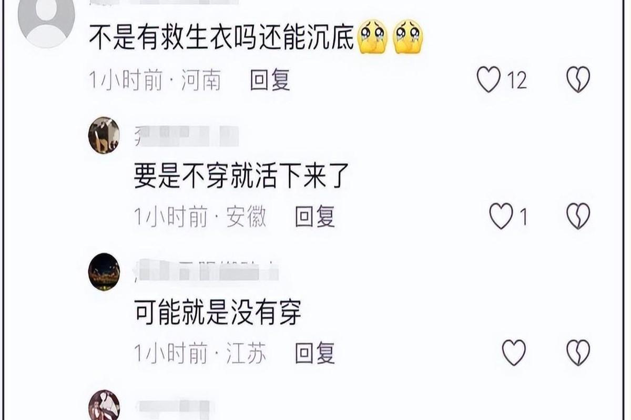Click 回复 next to 1小时前 · 江苏
The image size is (631, 420).
315,353
